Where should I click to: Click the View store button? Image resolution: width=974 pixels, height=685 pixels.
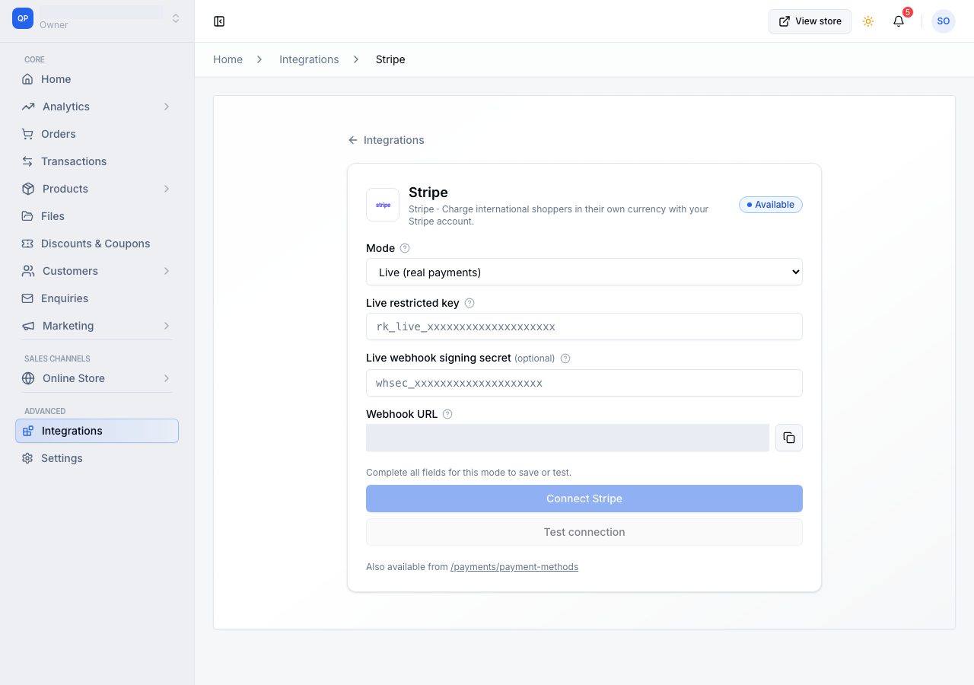tap(810, 21)
